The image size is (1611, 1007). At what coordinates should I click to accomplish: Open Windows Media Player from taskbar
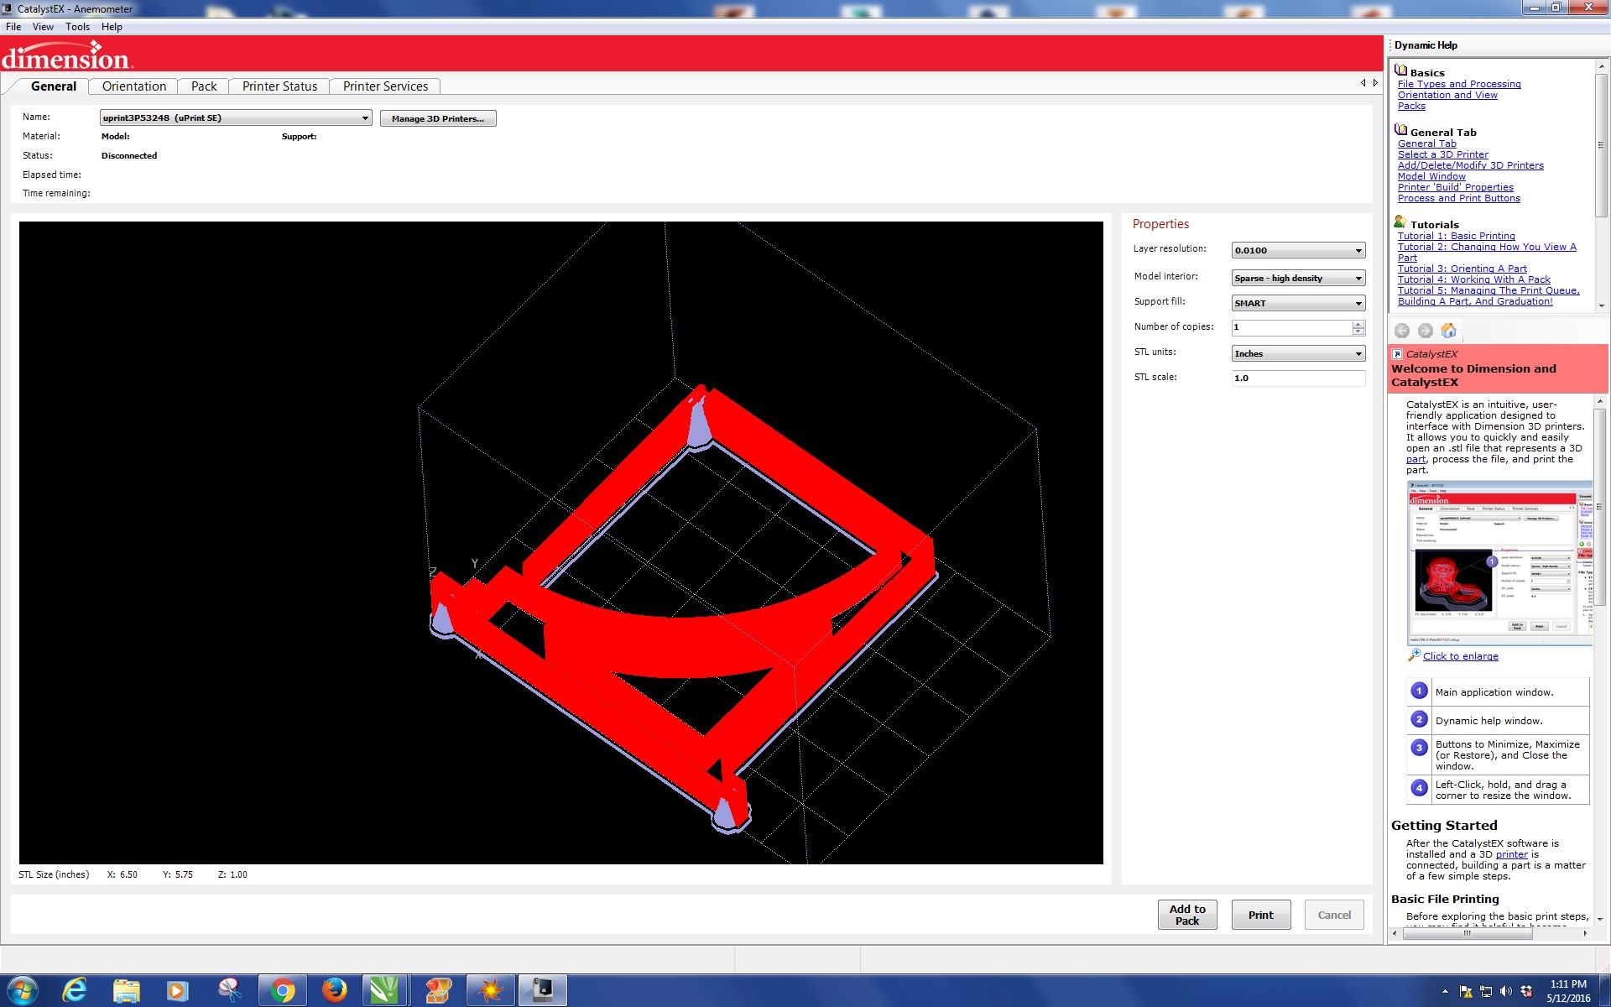[x=178, y=991]
